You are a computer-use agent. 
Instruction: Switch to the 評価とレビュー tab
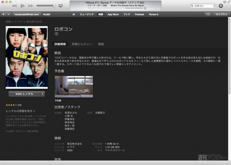coord(82,44)
